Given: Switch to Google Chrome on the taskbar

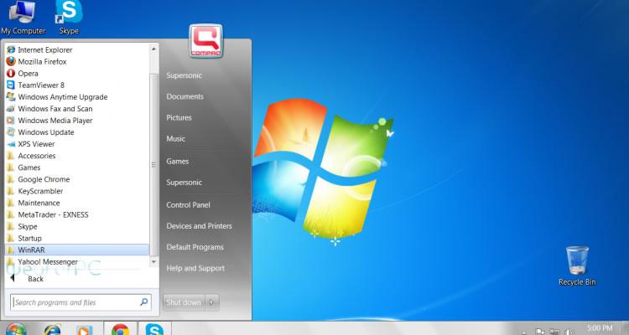Looking at the screenshot, I should tap(120, 329).
